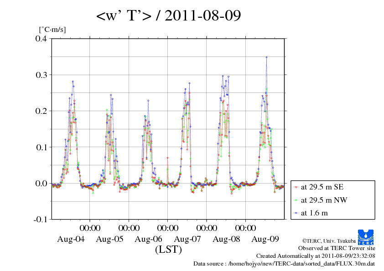Screen dimensions: 384x271
Task: Click the y-axis value "0.3"
Action: [x=41, y=75]
